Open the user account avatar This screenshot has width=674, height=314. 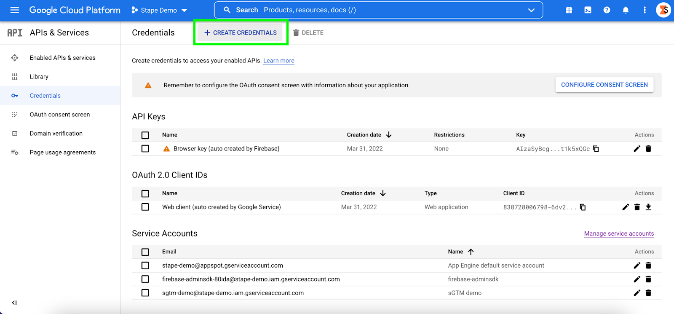click(663, 10)
